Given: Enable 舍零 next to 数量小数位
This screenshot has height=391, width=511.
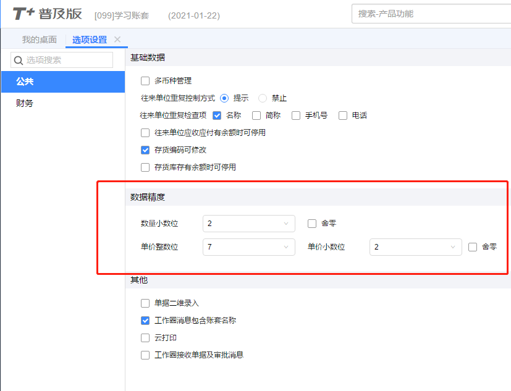Looking at the screenshot, I should point(312,224).
